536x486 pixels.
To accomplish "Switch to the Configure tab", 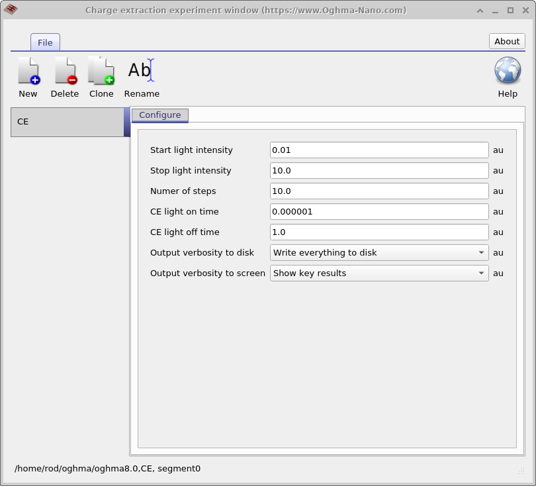I will point(159,115).
